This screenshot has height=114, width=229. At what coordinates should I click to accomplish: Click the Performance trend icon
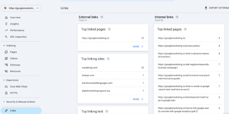[x=6, y=30]
